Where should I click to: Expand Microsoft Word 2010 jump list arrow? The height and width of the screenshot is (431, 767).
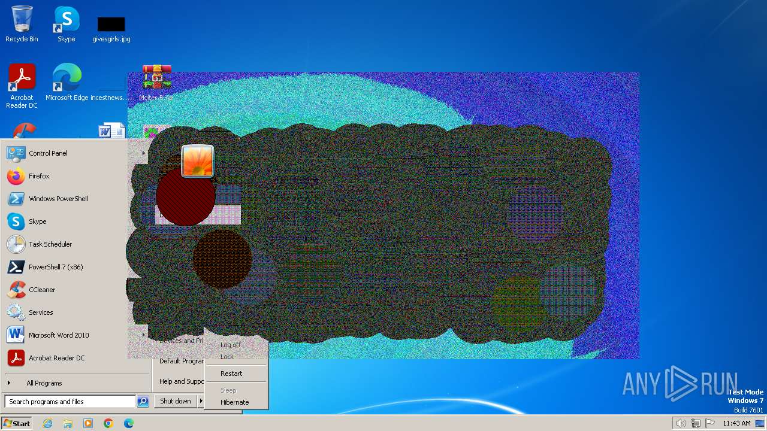pyautogui.click(x=144, y=335)
